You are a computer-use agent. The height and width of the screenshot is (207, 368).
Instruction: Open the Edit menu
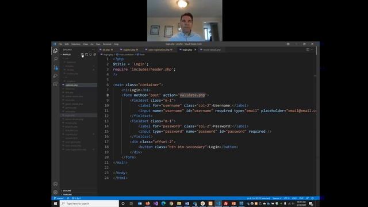(x=67, y=44)
